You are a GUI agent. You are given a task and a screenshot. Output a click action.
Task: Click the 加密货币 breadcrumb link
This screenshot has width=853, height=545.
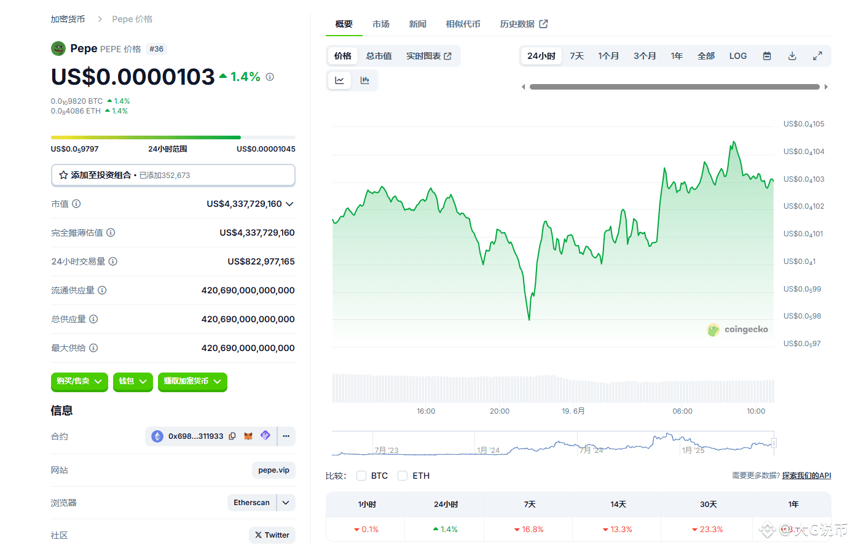[68, 19]
